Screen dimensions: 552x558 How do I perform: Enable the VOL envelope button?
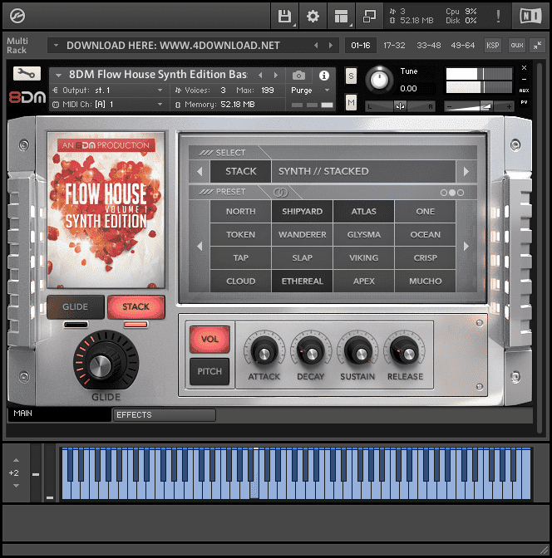point(209,339)
